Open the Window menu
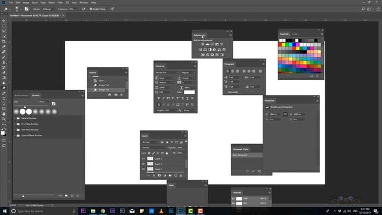 click(84, 2)
